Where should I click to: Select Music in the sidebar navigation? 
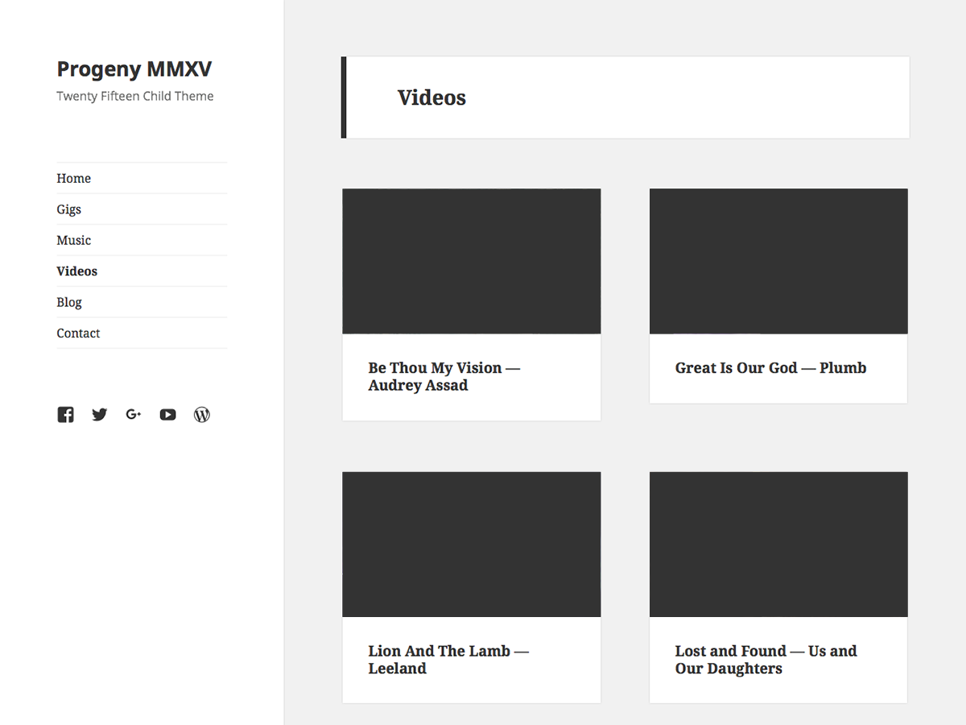[x=73, y=240]
